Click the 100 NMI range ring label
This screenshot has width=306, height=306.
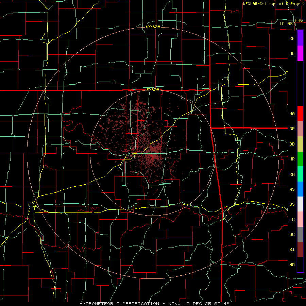point(153,27)
